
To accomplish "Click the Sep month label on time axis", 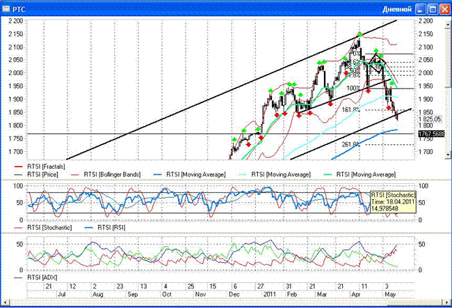I will [133, 294].
